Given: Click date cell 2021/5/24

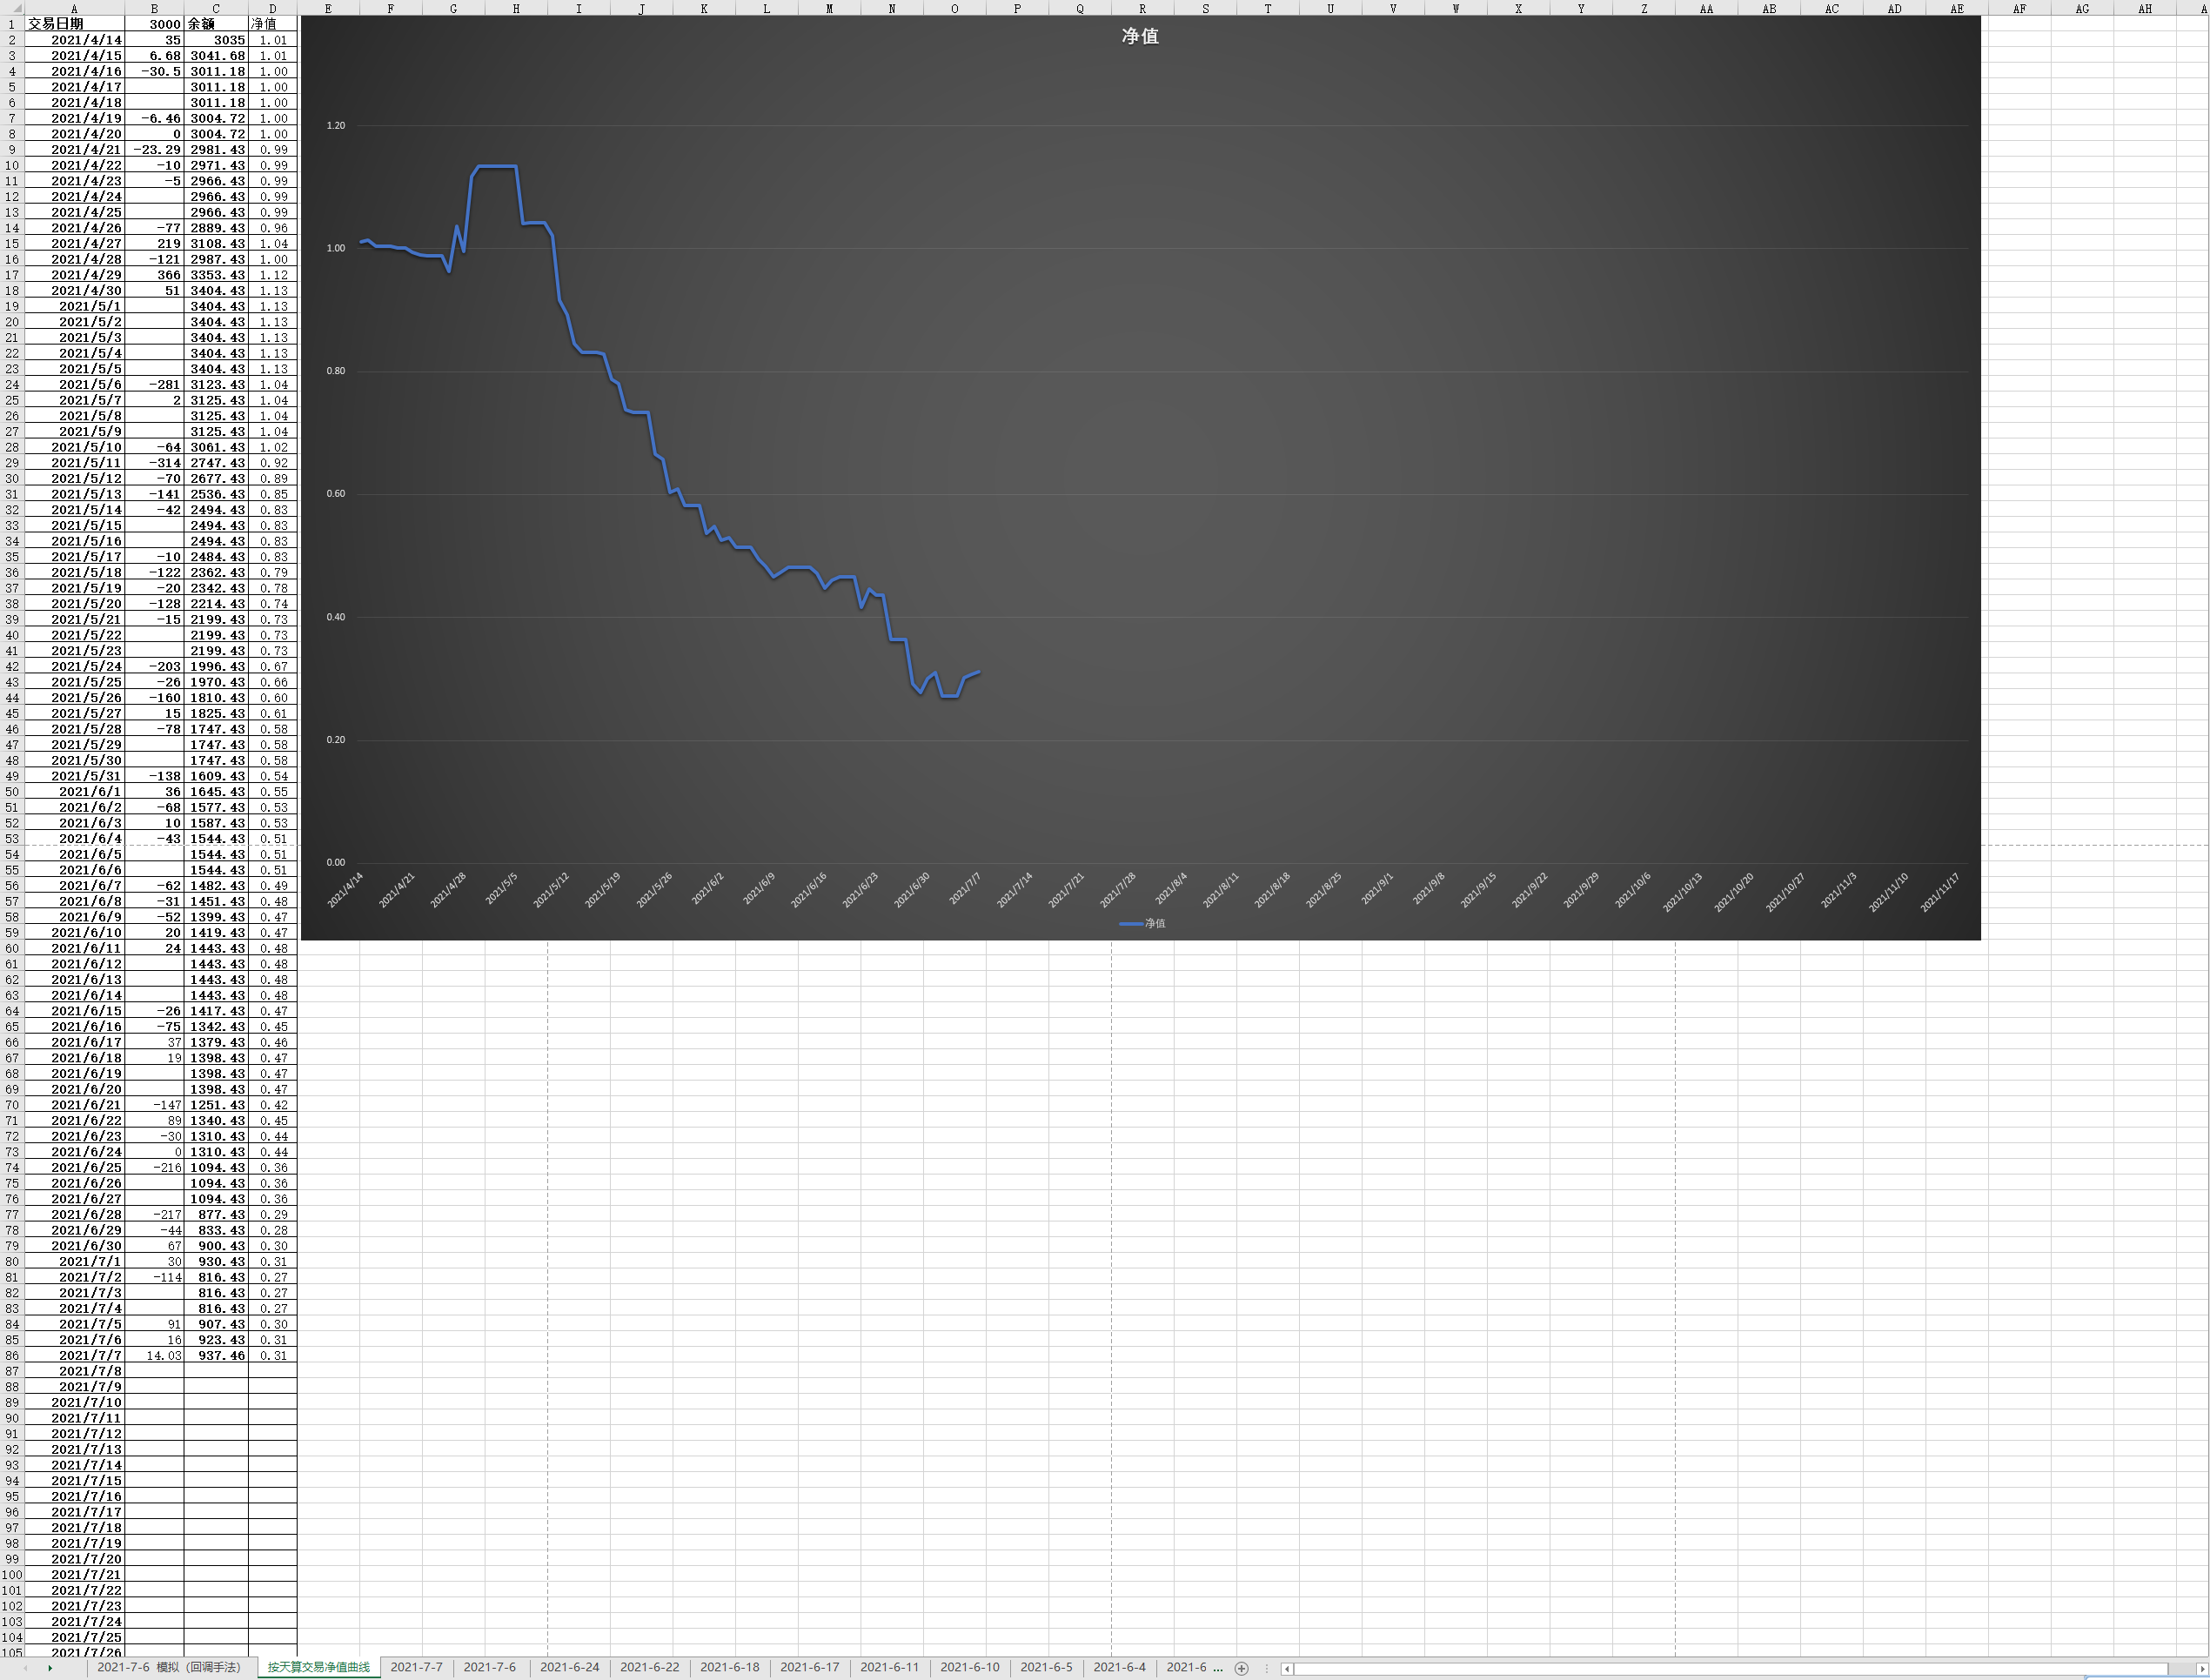Looking at the screenshot, I should pyautogui.click(x=74, y=666).
